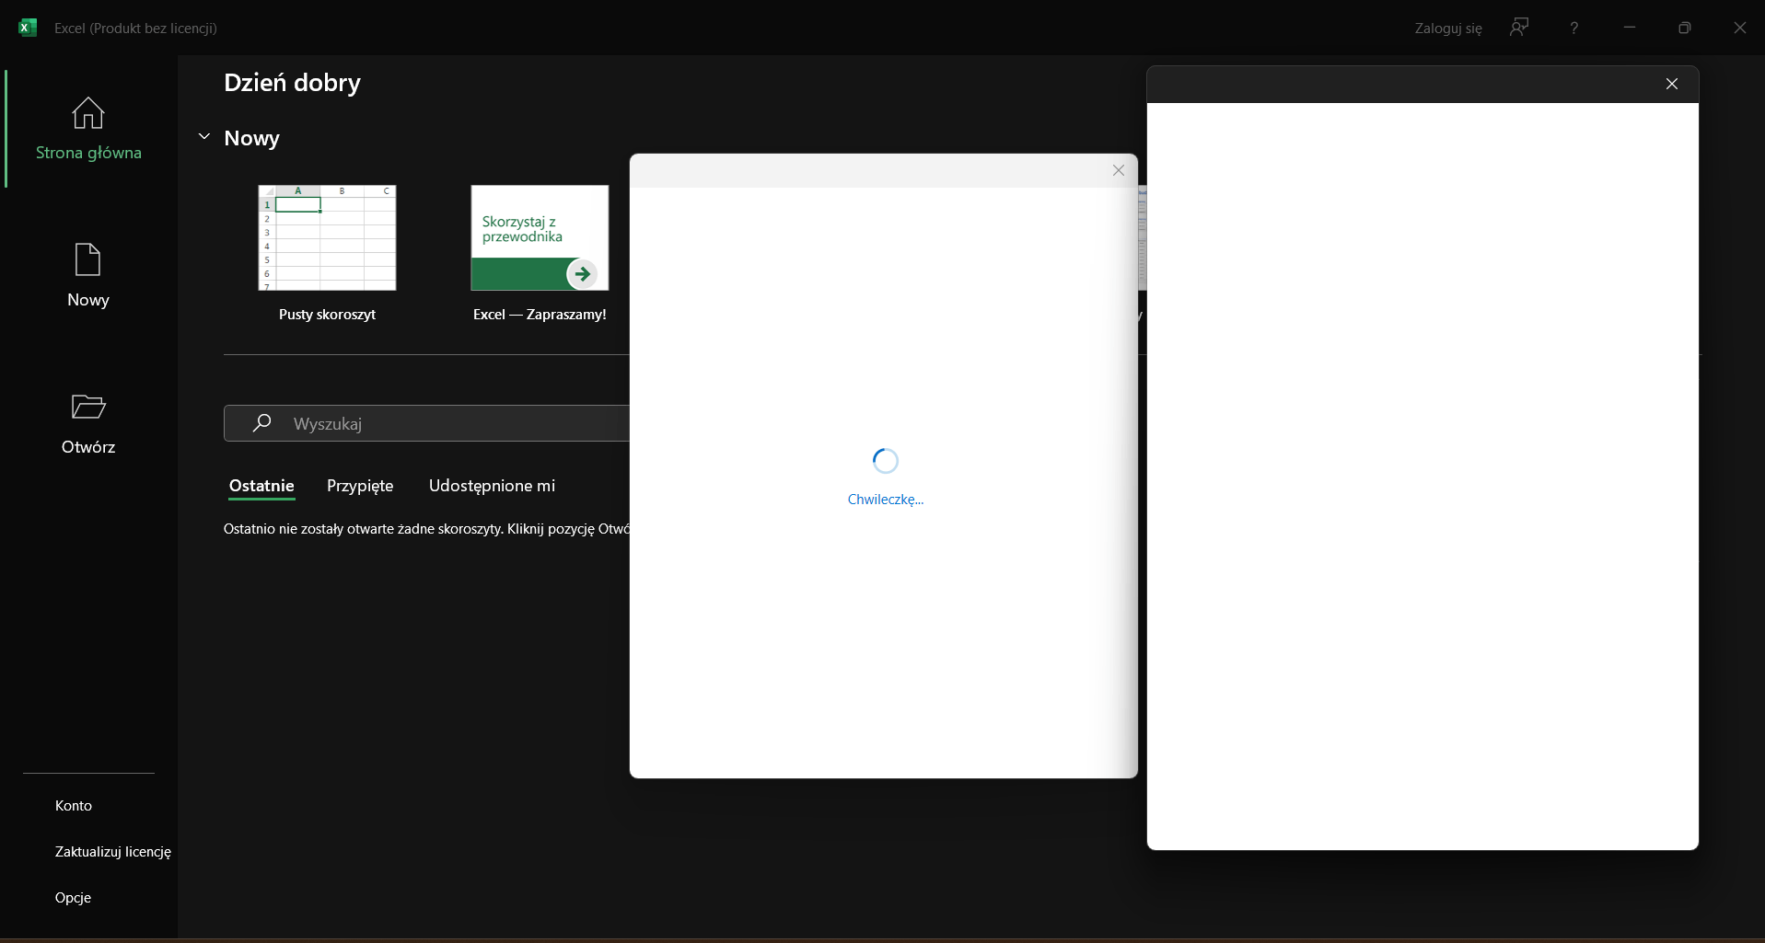1765x943 pixels.
Task: Click the feedback person icon in title bar
Action: [1519, 28]
